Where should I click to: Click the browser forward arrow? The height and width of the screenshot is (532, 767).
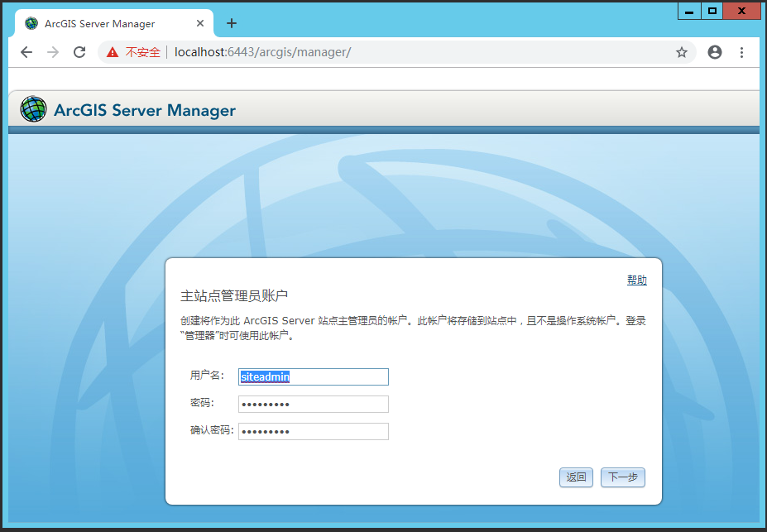(x=53, y=52)
